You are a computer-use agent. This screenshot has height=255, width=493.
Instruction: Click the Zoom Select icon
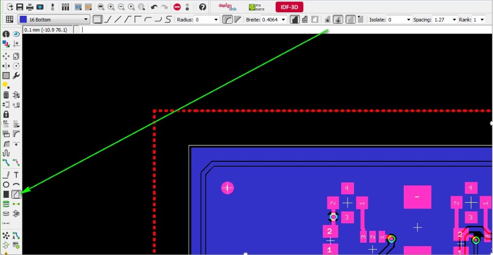point(141,7)
